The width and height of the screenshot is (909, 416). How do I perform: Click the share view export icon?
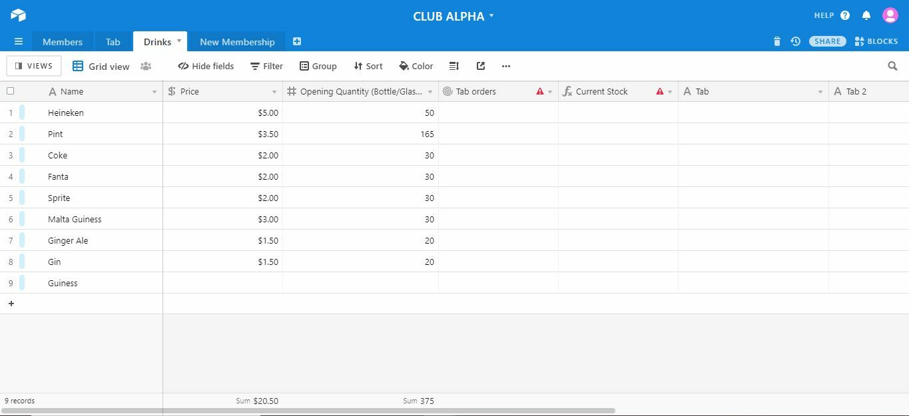click(x=481, y=66)
